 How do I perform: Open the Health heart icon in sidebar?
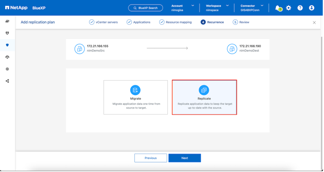[x=7, y=33]
